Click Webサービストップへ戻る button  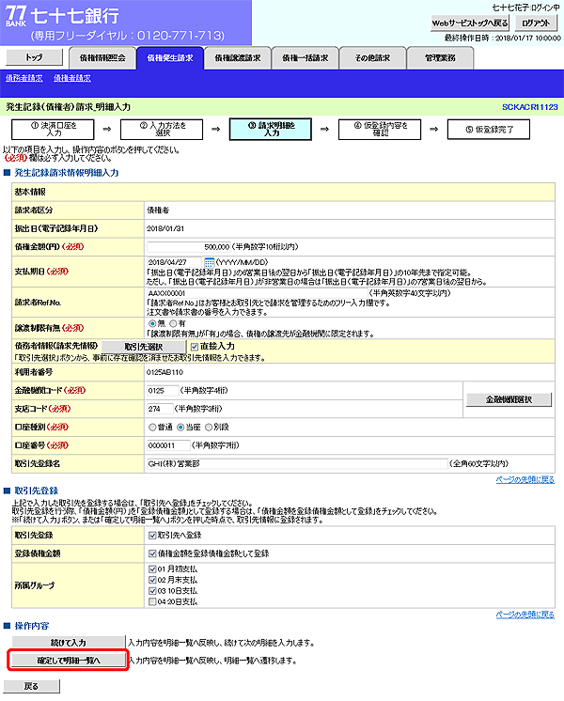(470, 23)
